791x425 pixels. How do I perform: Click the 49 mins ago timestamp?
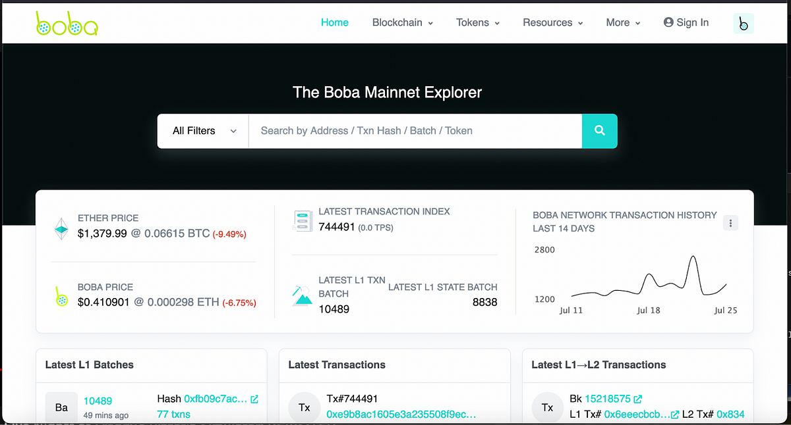[106, 416]
